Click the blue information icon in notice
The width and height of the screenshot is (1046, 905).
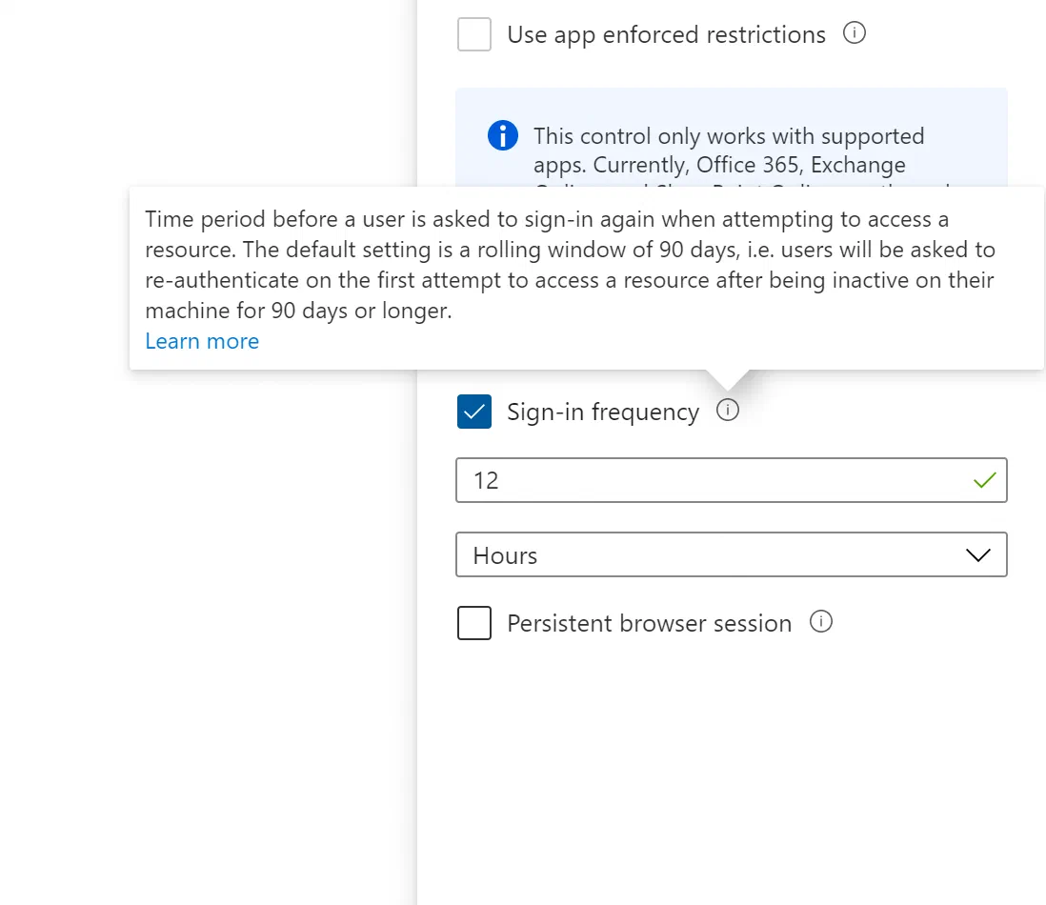[x=503, y=135]
